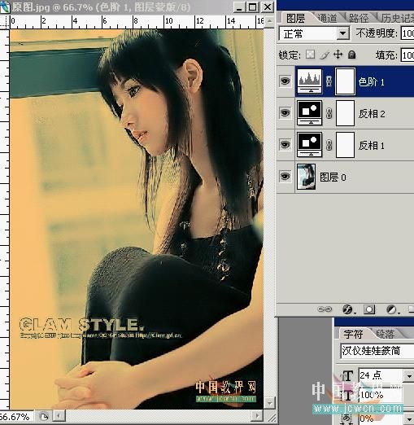The image size is (414, 425).
Task: Click the 反相 2 layer mask thumbnail
Action: click(345, 113)
